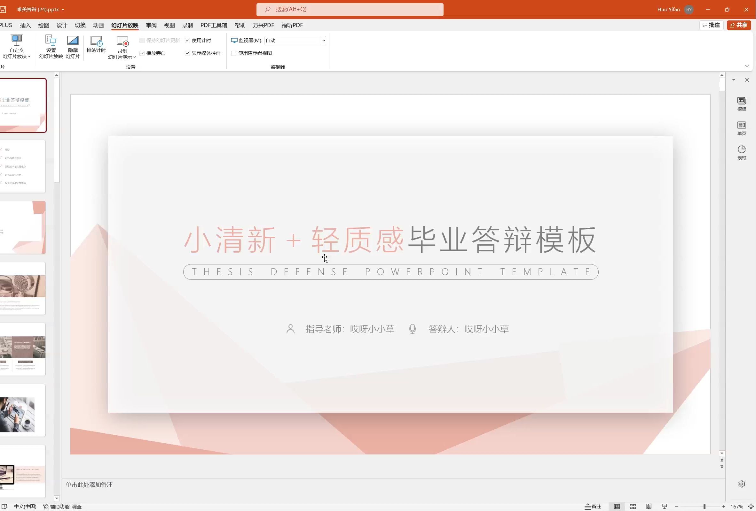
Task: Open the 审阅 ribbon tab
Action: click(151, 25)
